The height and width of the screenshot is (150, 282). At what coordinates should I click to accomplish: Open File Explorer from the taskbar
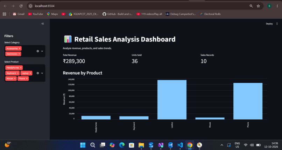click(141, 145)
